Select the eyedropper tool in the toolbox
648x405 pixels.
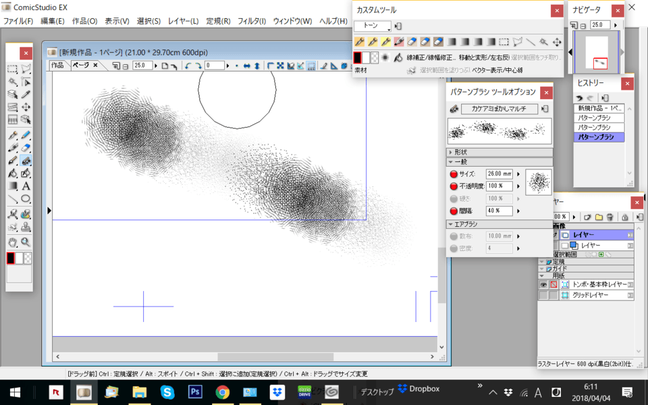[26, 94]
